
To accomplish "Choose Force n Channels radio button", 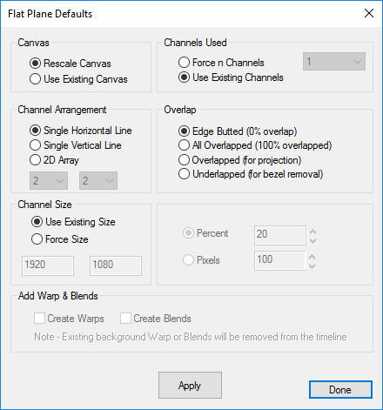I will [221, 62].
